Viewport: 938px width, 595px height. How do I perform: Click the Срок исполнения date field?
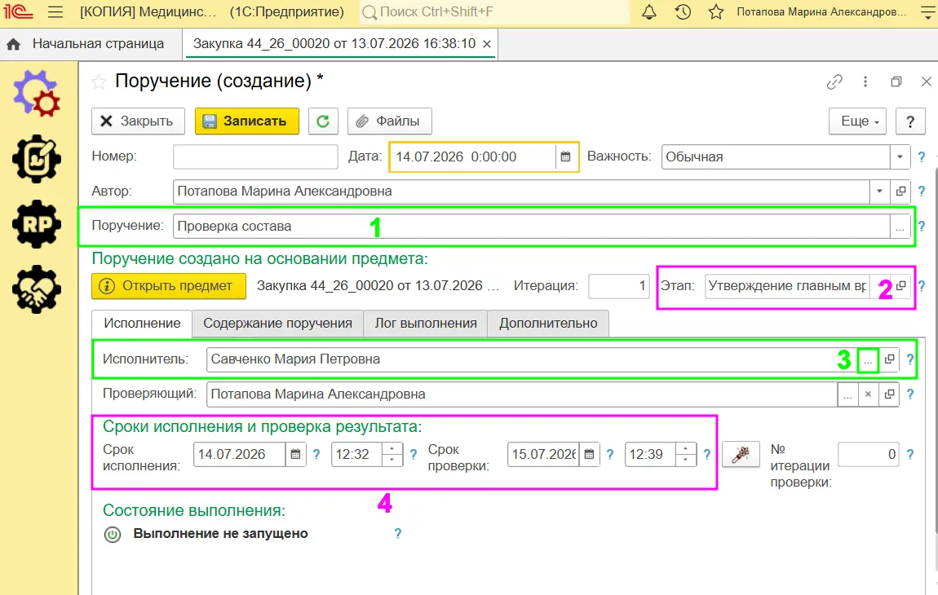click(x=239, y=455)
